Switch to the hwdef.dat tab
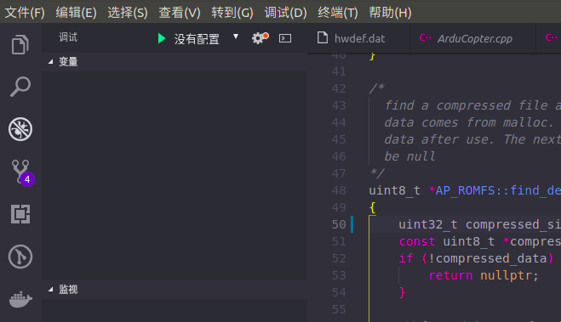 pos(359,38)
